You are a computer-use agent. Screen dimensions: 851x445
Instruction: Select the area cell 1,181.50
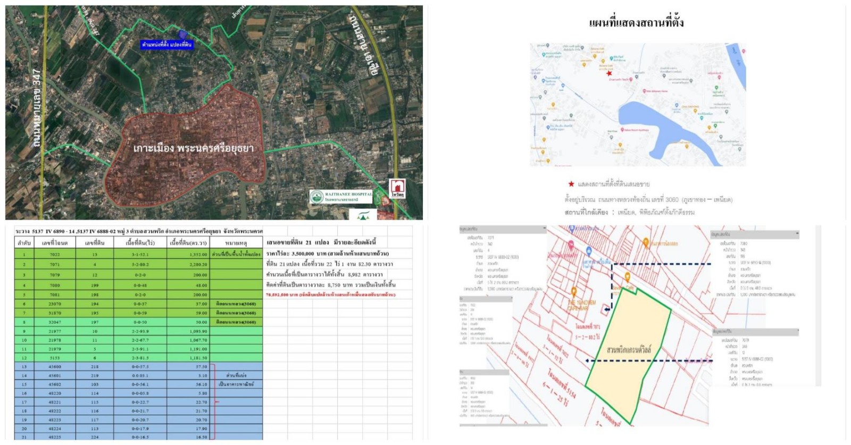click(x=188, y=358)
